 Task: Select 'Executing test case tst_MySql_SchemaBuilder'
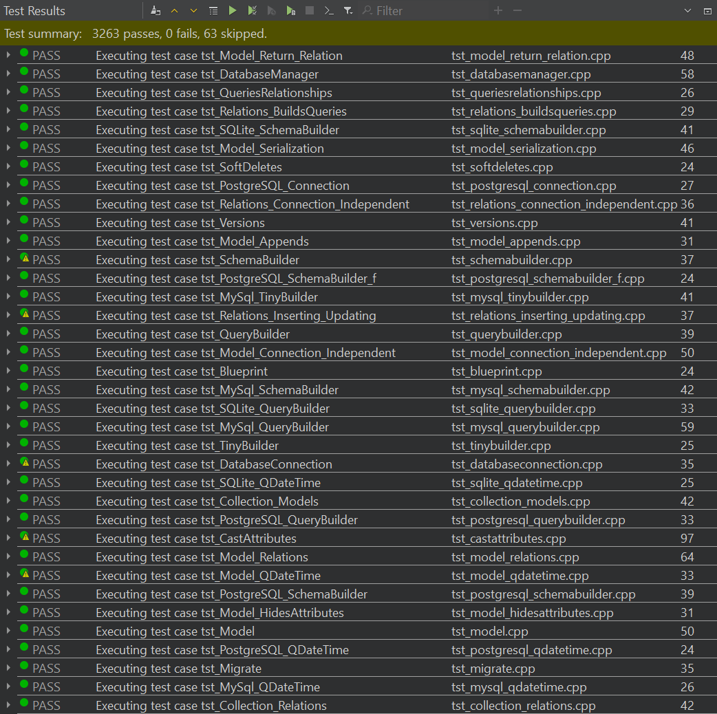[x=217, y=390]
